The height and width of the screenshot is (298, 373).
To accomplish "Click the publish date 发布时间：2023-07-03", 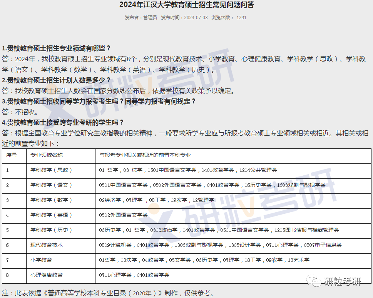I will 184,18.
